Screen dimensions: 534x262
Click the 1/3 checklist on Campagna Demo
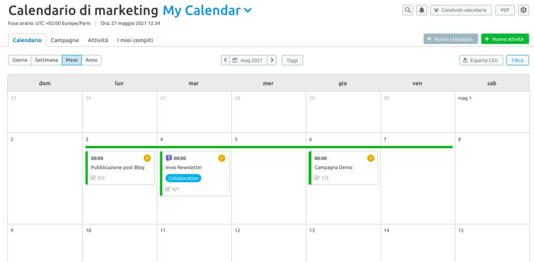tap(321, 178)
